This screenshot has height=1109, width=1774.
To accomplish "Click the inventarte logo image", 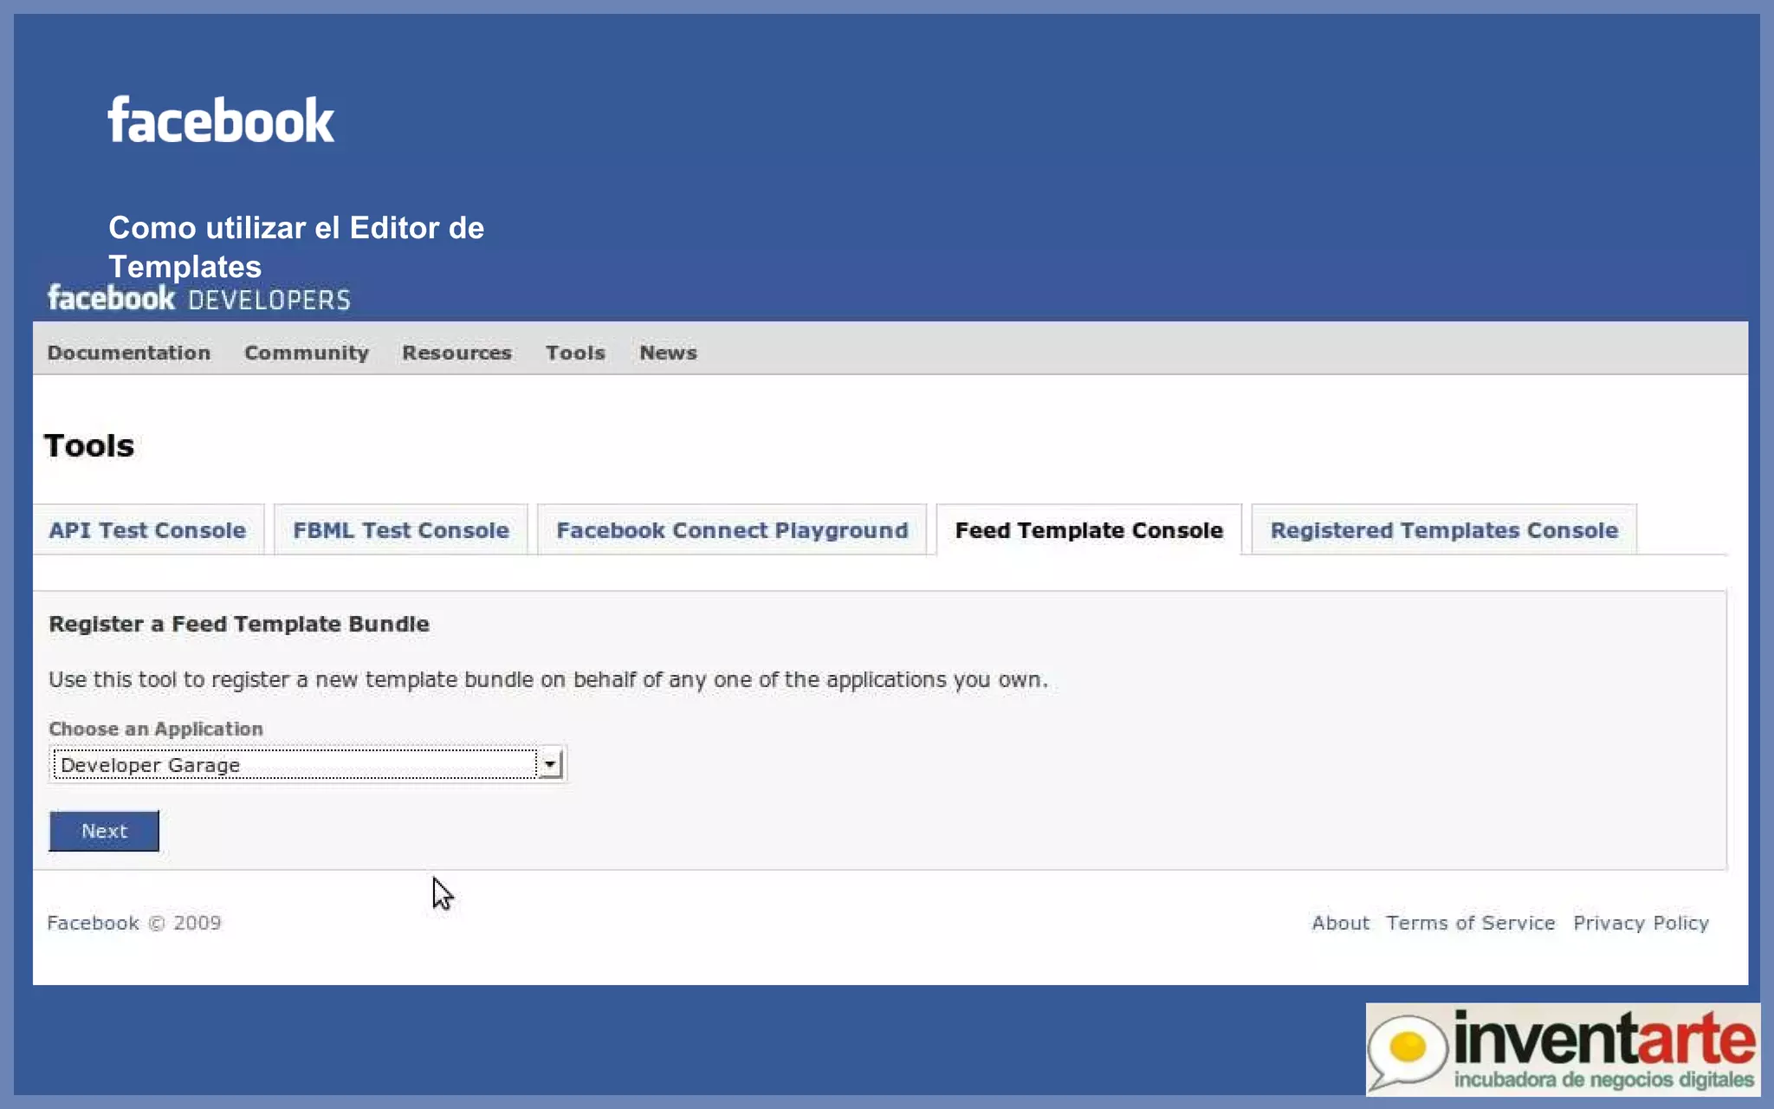I will point(1563,1049).
